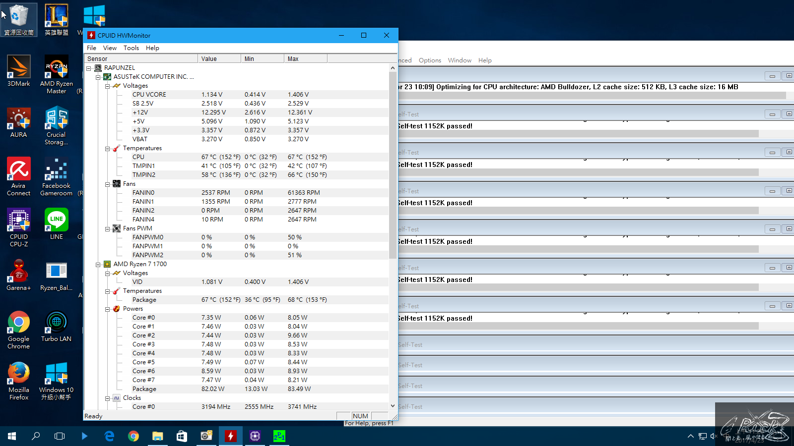Viewport: 794px width, 446px height.
Task: Launch Mozilla Firefox desktop shortcut
Action: pos(19,381)
